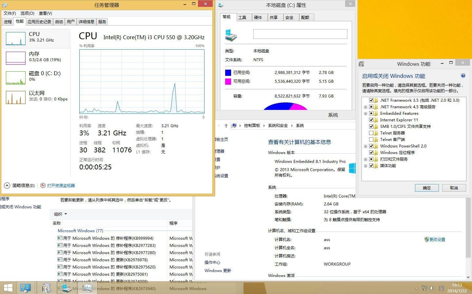Uncheck SMB 1.0/CIFS 文件共享支持 checkbox
The image size is (472, 294).
click(x=371, y=127)
